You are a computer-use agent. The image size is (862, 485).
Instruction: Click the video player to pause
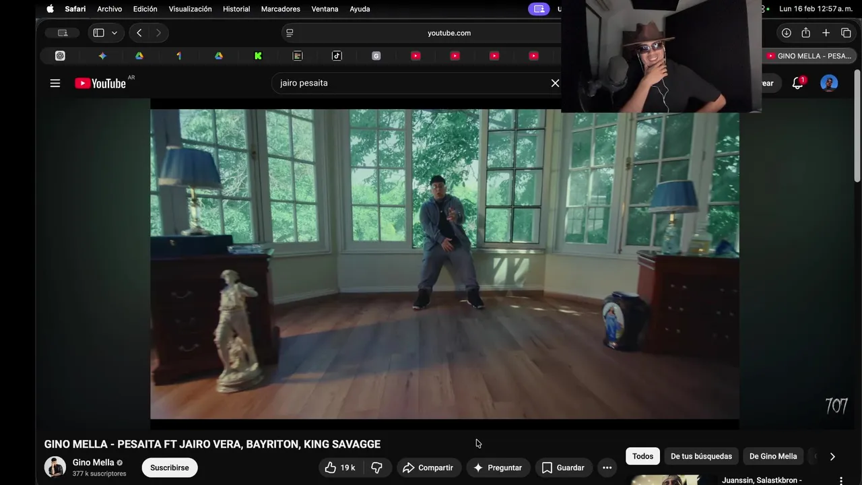(x=444, y=264)
